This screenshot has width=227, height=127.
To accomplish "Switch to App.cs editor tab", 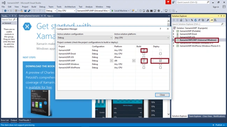I will (x=50, y=16).
